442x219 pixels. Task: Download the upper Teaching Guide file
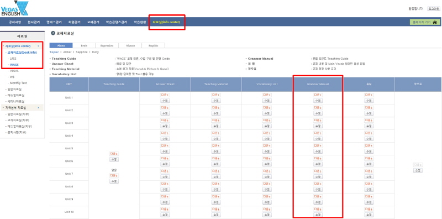coord(114,154)
